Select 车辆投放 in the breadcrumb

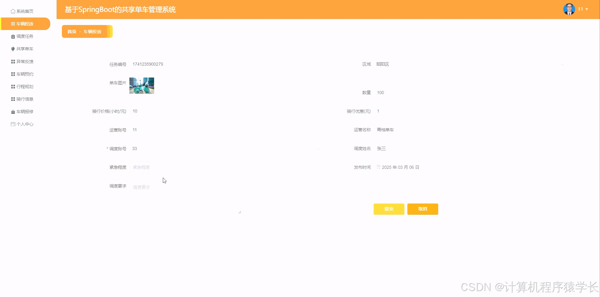coord(92,31)
